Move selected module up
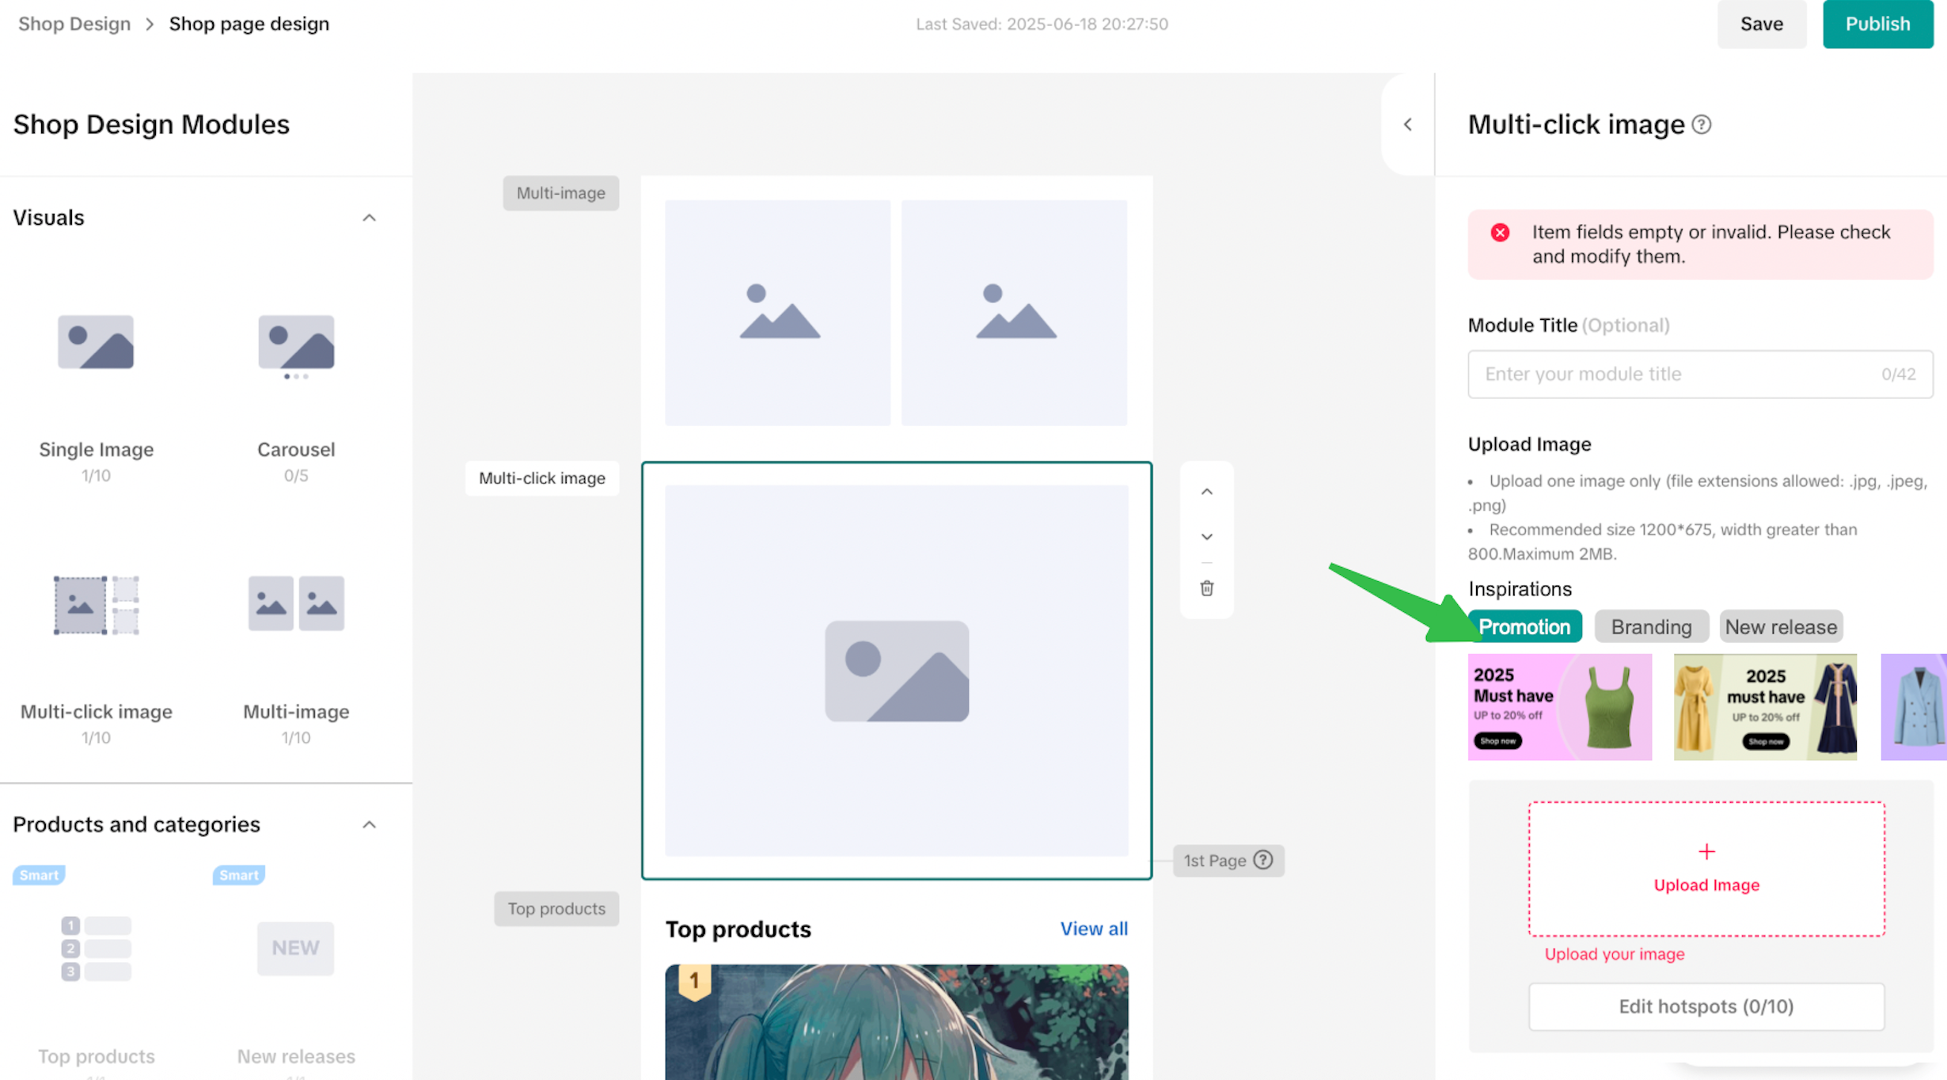This screenshot has height=1080, width=1947. 1206,492
